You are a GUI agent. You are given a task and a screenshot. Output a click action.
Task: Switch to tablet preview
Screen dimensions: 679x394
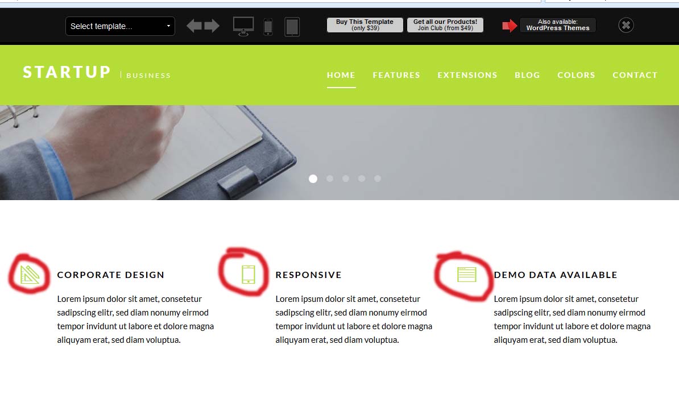pos(292,27)
